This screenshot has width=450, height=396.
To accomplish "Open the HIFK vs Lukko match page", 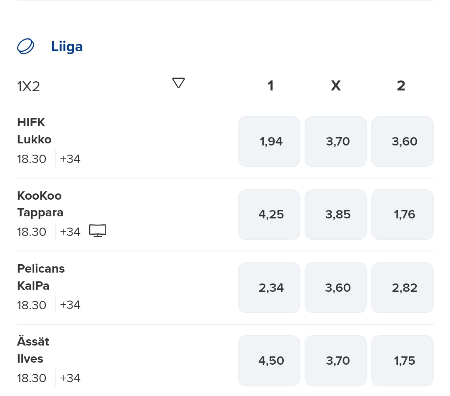I will (34, 131).
